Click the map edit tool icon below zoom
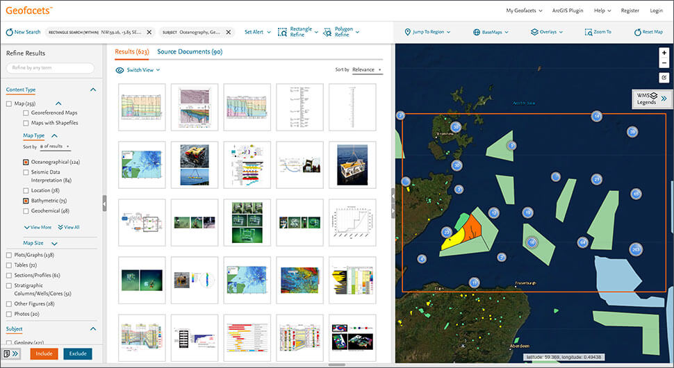The image size is (674, 368). pyautogui.click(x=664, y=78)
